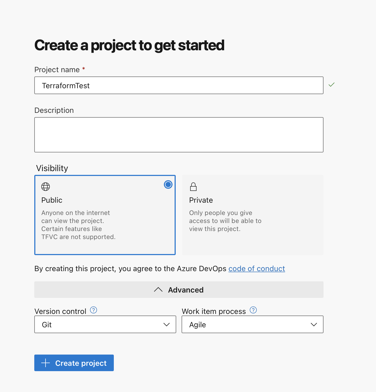The image size is (376, 392).
Task: Click the plus icon on Create project
Action: tap(46, 363)
